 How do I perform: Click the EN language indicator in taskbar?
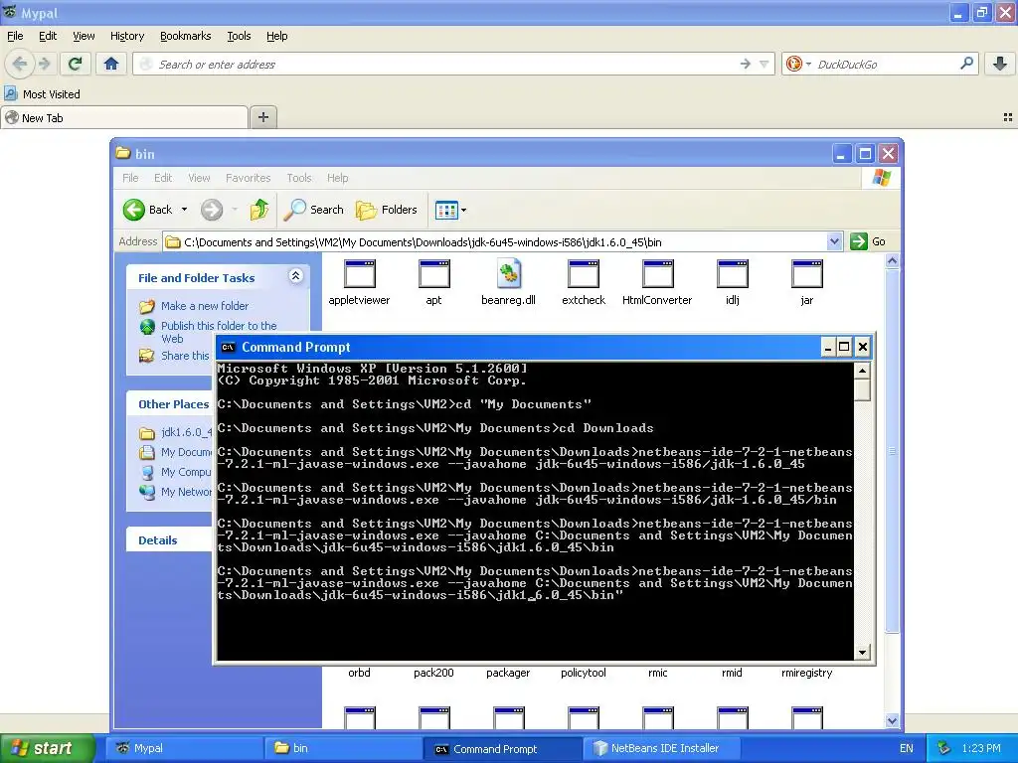click(x=907, y=748)
